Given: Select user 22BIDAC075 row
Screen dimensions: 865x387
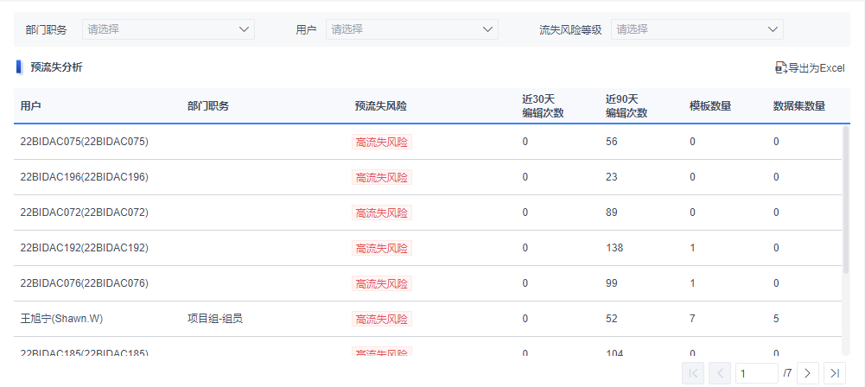Looking at the screenshot, I should (85, 142).
